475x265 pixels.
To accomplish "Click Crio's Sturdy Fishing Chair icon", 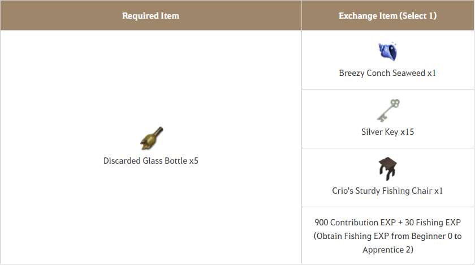I will point(387,169).
